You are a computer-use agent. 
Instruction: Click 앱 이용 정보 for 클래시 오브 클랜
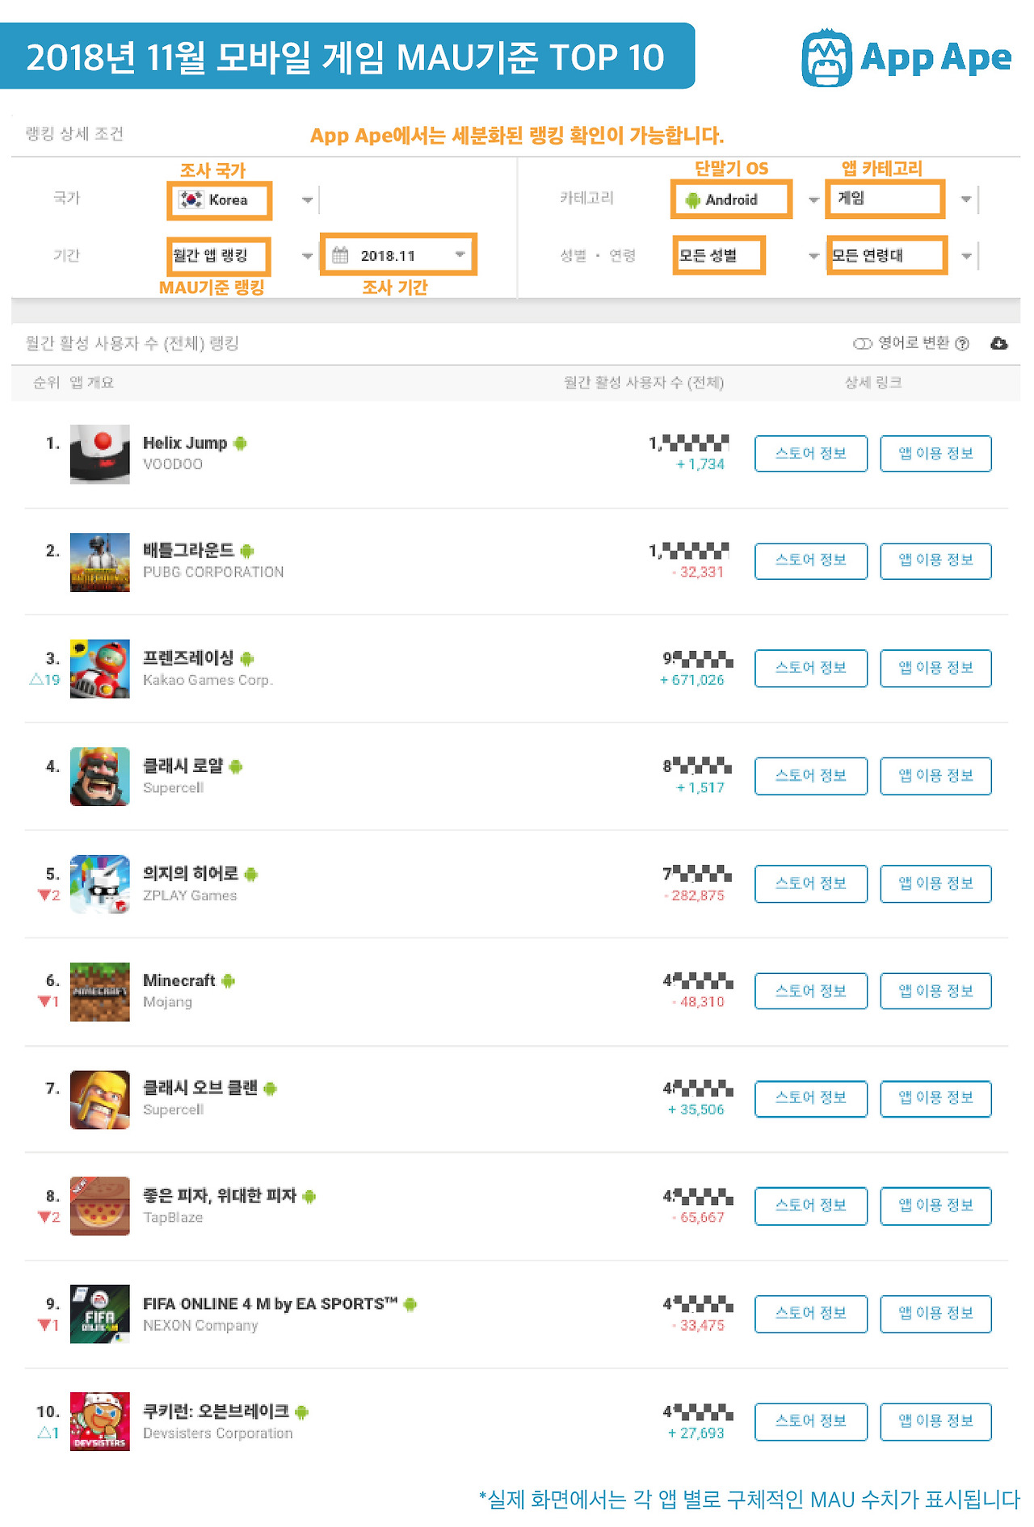coord(935,1098)
